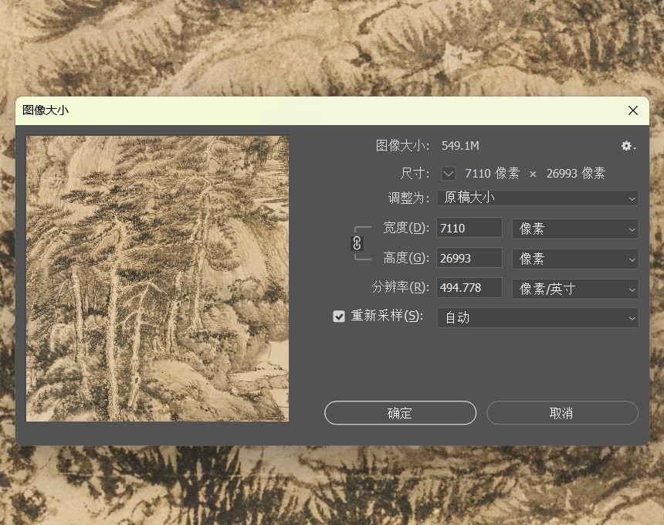Open the 分辨率 unit 像素/英寸 dropdown
The image size is (664, 525).
tap(575, 289)
